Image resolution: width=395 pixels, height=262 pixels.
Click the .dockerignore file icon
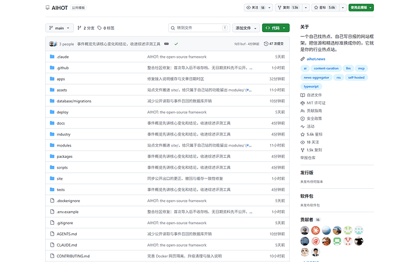pyautogui.click(x=52, y=201)
